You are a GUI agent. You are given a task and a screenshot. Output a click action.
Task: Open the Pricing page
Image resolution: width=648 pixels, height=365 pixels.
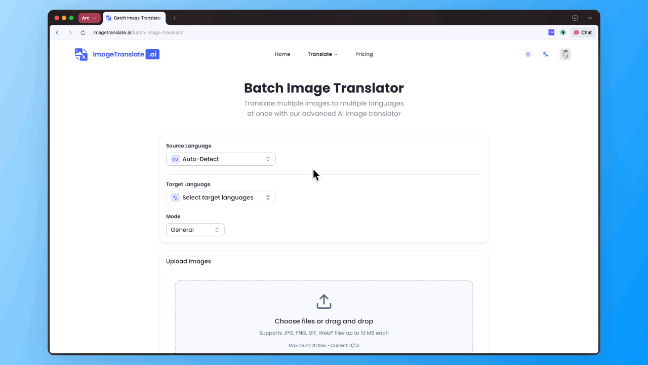[364, 54]
